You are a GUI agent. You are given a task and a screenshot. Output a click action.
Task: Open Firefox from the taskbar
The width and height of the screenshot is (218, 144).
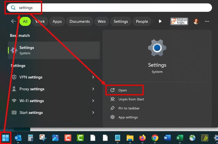pos(142,138)
